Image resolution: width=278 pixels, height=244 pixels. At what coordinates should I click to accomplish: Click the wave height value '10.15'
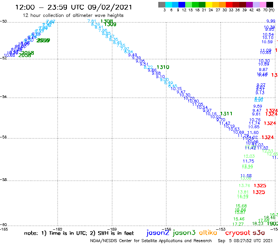point(176,89)
